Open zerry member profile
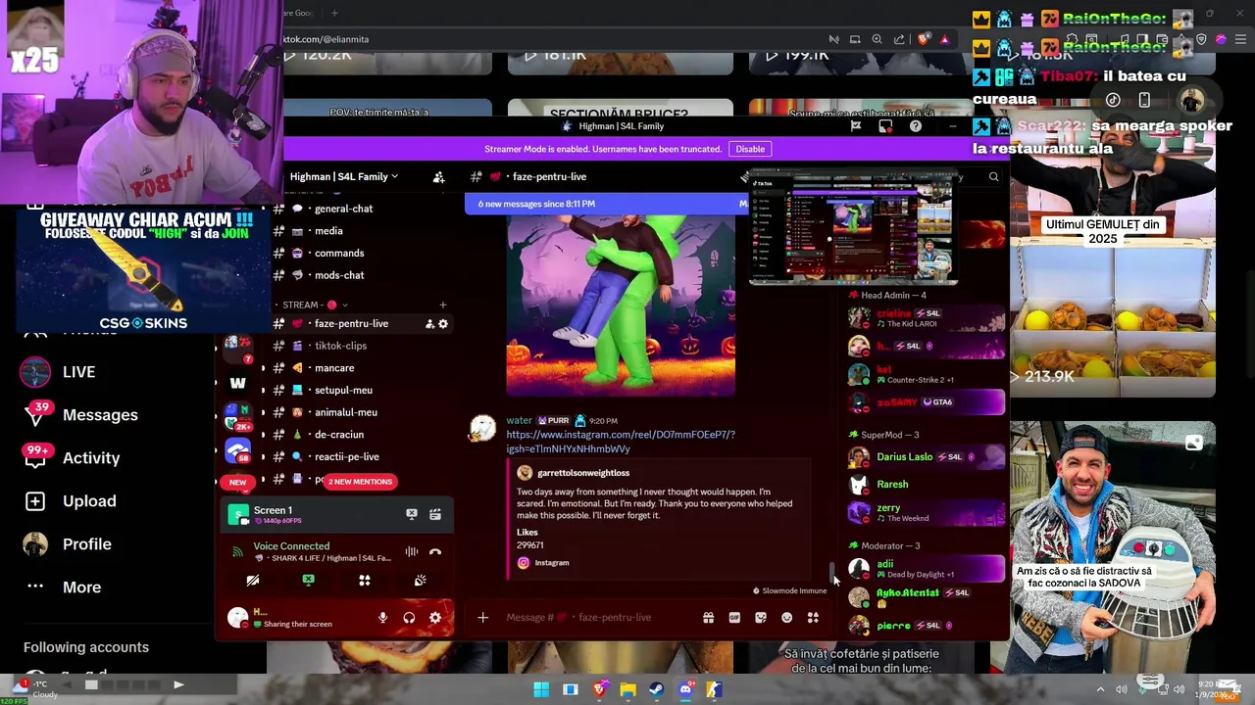 [x=927, y=512]
